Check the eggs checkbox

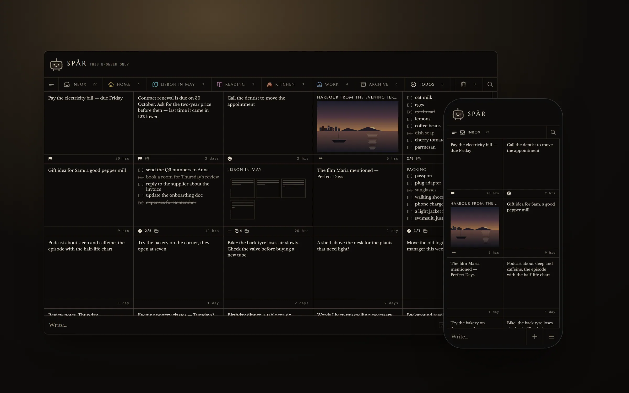(x=410, y=105)
